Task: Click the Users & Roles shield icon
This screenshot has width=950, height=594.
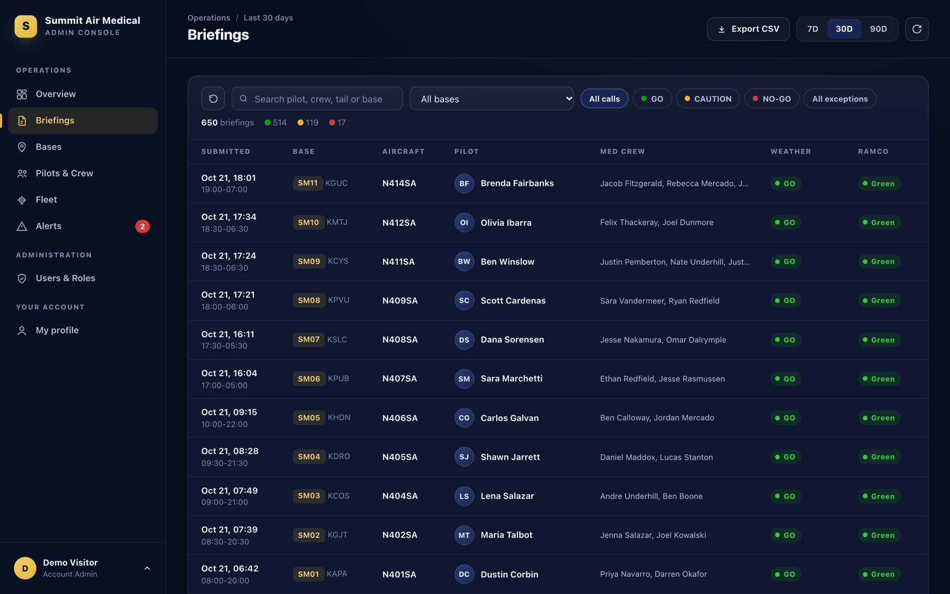Action: [x=22, y=278]
